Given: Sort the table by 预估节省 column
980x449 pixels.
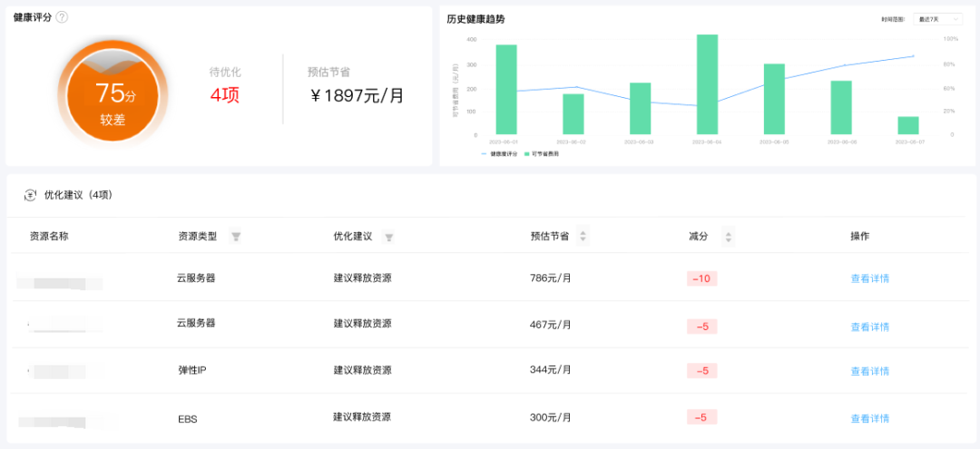Looking at the screenshot, I should tap(583, 237).
